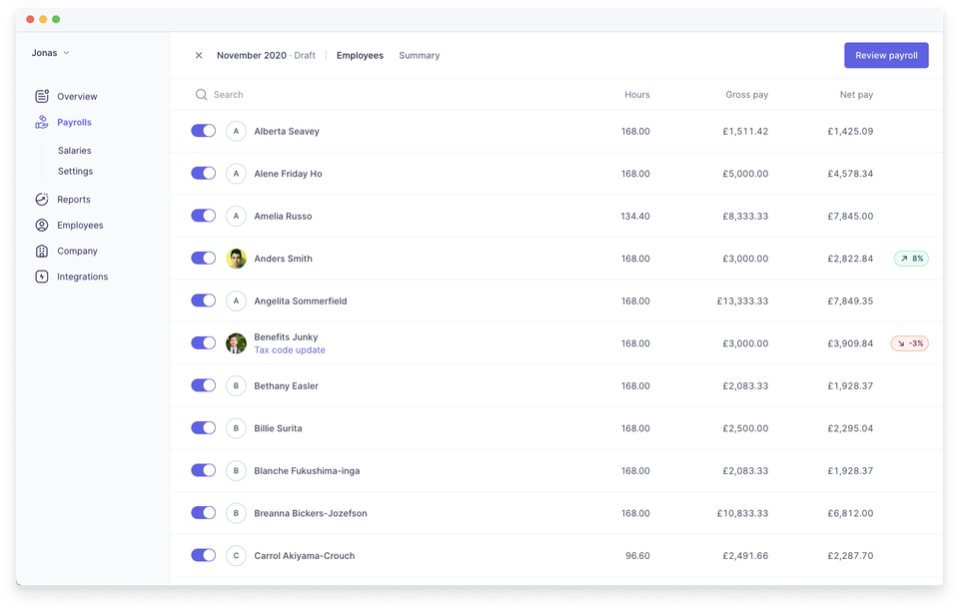Viewport: 959px width, 611px height.
Task: Select the Integrations sidebar icon
Action: pos(41,277)
